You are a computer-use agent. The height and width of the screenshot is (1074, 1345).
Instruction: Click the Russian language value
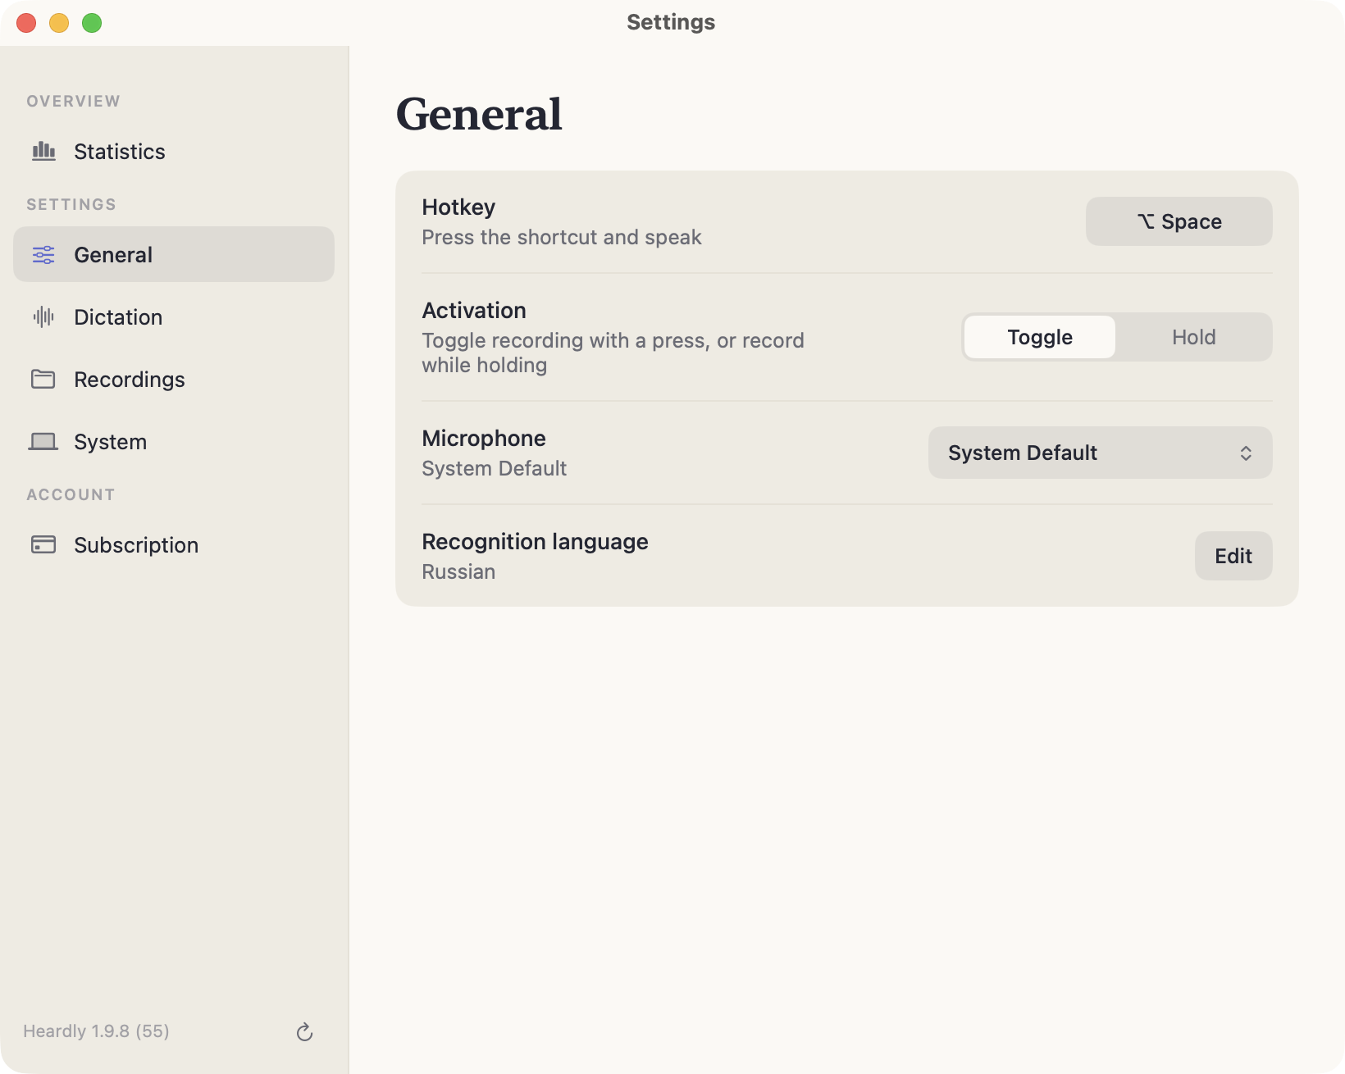[458, 571]
